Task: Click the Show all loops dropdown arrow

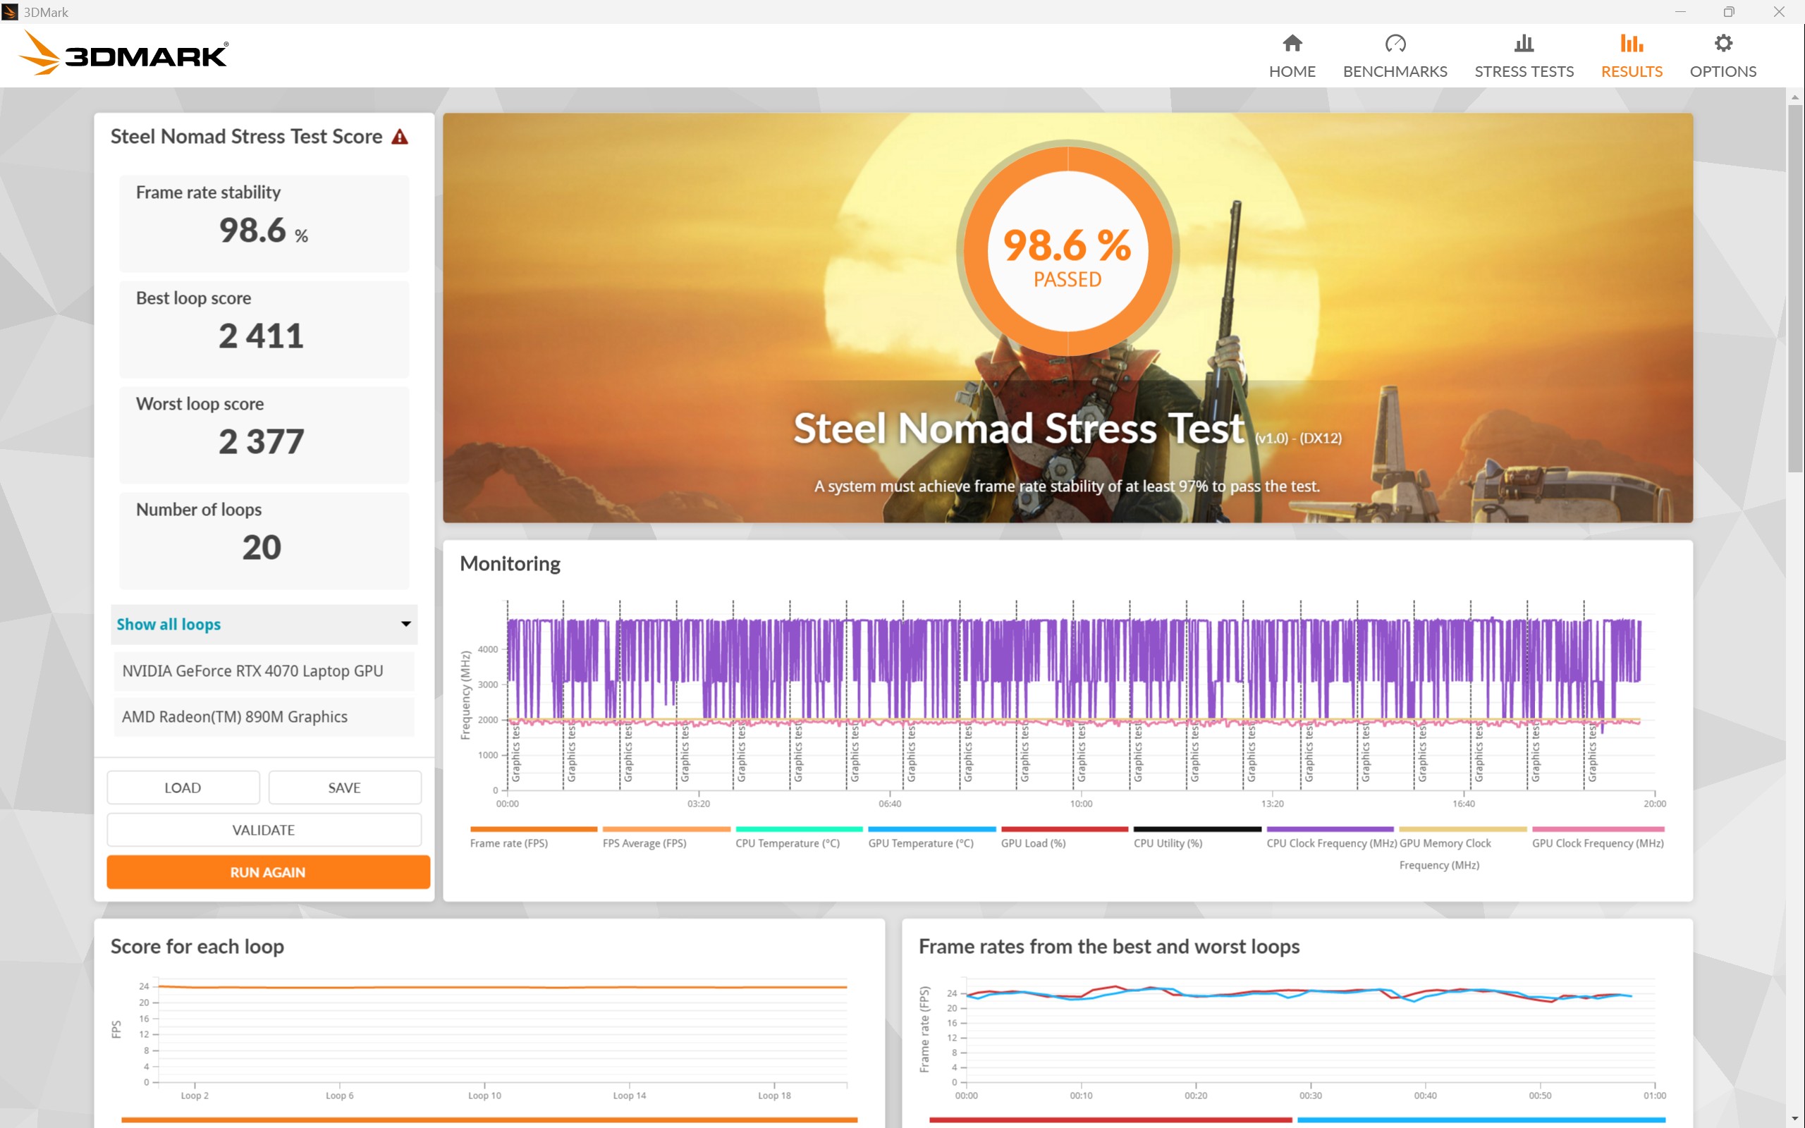Action: [x=405, y=624]
